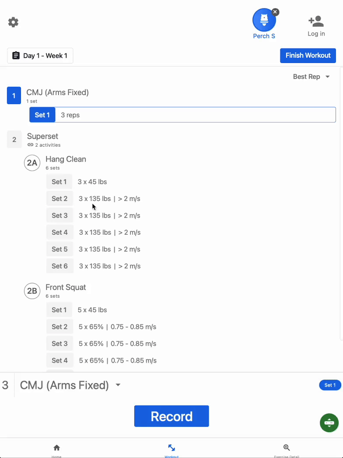Click the Log in add-person icon
This screenshot has width=343, height=458.
tap(316, 21)
